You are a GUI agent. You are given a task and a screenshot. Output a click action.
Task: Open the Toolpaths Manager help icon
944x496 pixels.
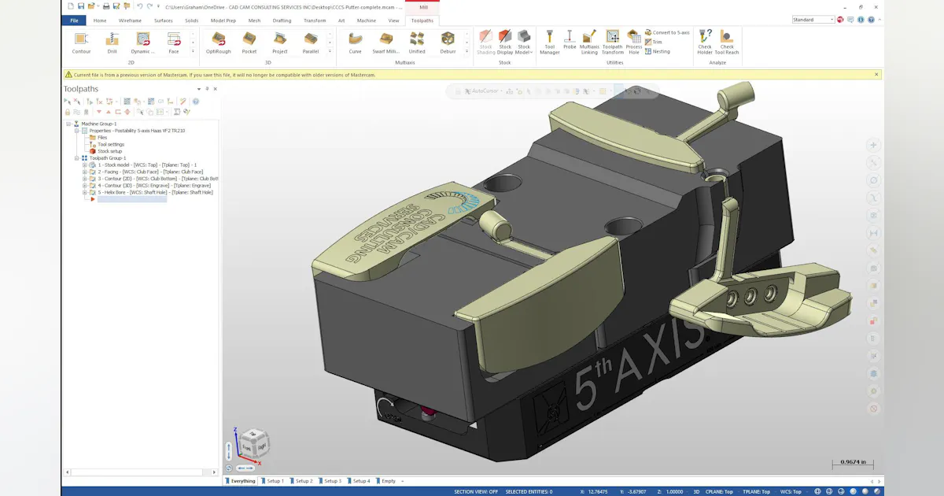(196, 102)
